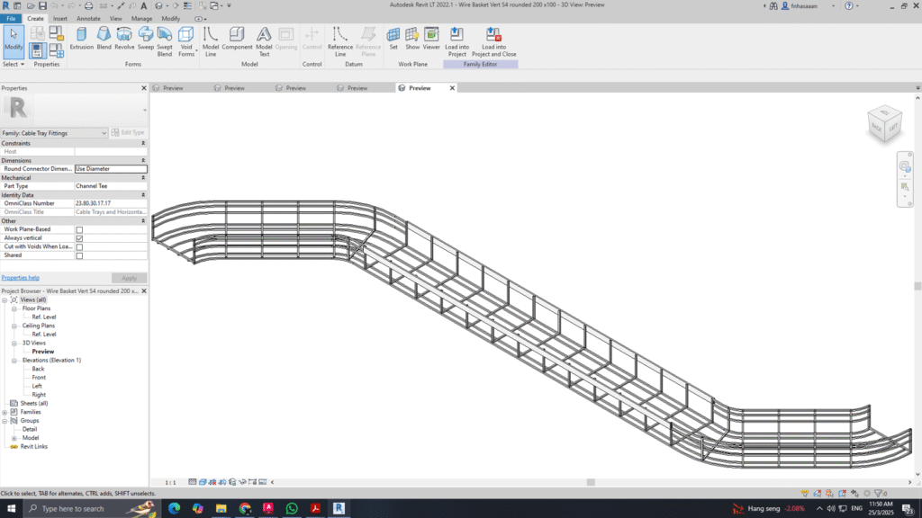Select the Extrusion tool
This screenshot has height=518, width=922.
pos(82,37)
